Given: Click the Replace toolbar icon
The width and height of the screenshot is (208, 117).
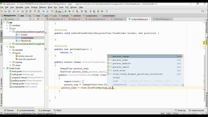Looking at the screenshot, I should [x=39, y=11].
